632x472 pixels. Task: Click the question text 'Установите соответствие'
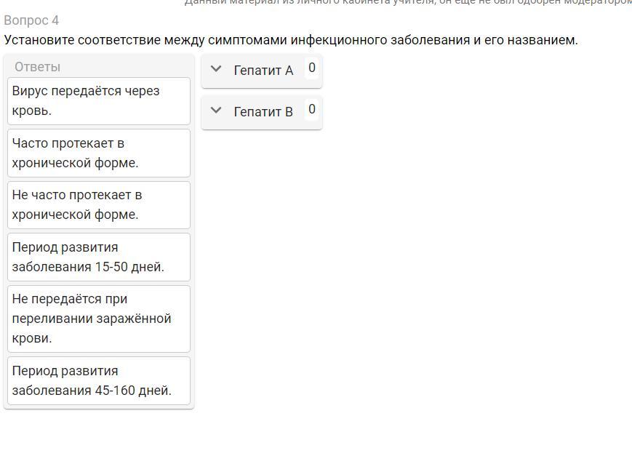pos(291,40)
